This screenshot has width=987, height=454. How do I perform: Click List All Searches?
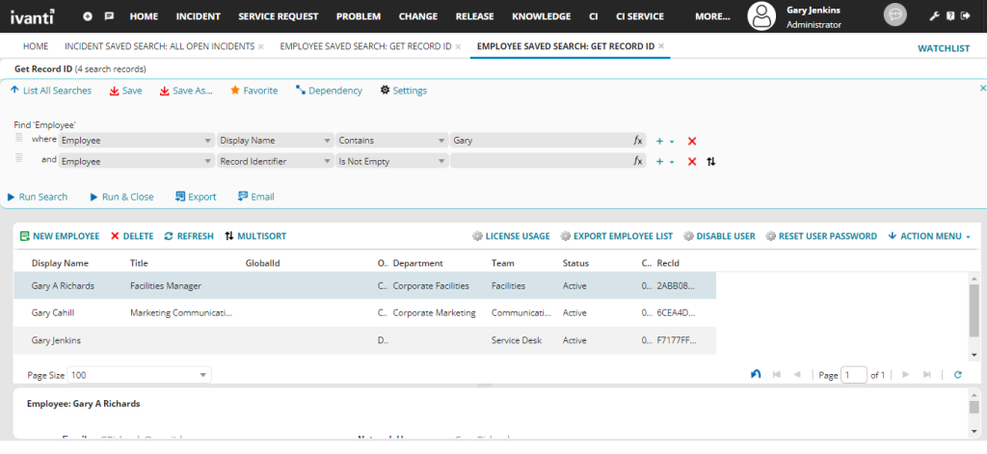click(x=51, y=91)
